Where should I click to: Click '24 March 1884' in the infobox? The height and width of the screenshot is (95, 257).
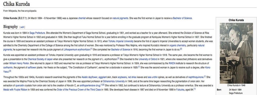(235, 90)
